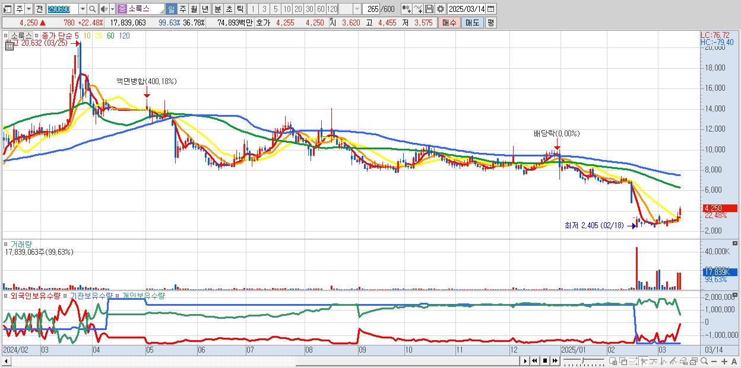Screen dimensions: 741x368
Task: Click the fast-forward chart button
Action: [x=555, y=361]
